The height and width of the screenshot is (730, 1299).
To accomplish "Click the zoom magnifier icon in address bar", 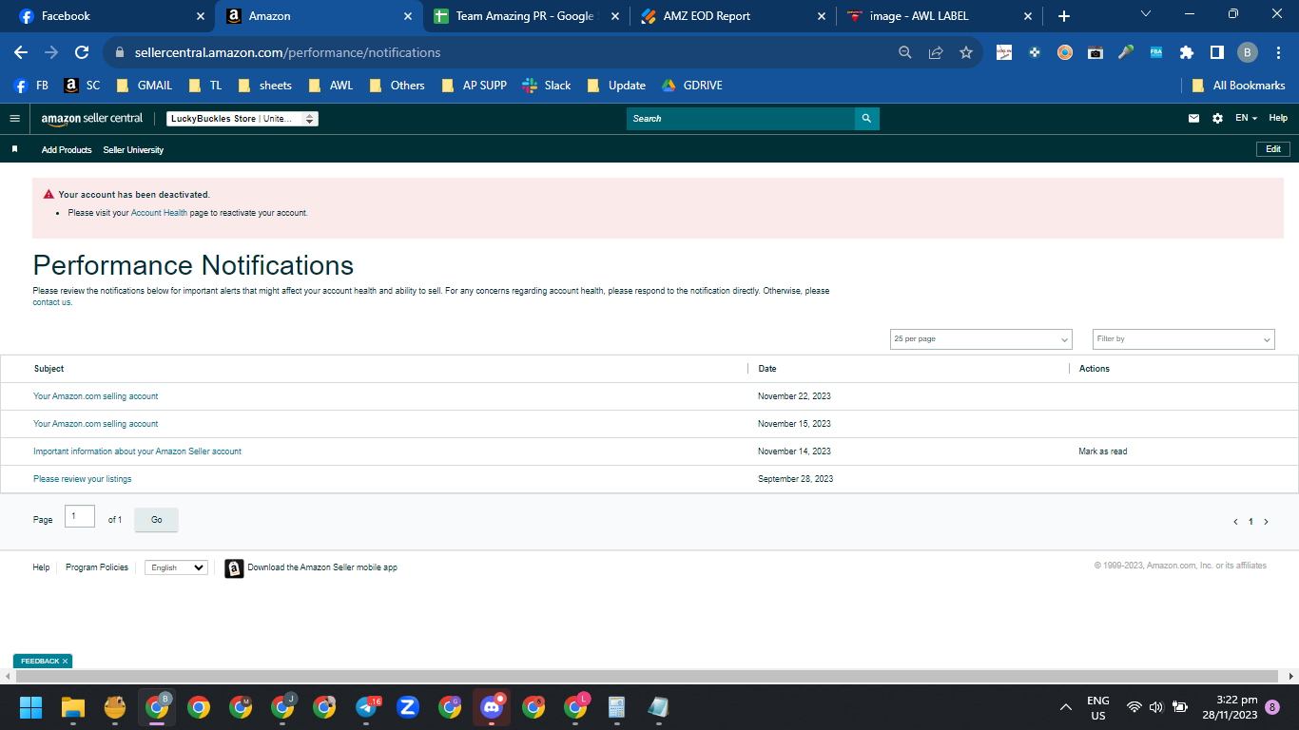I will pyautogui.click(x=905, y=52).
